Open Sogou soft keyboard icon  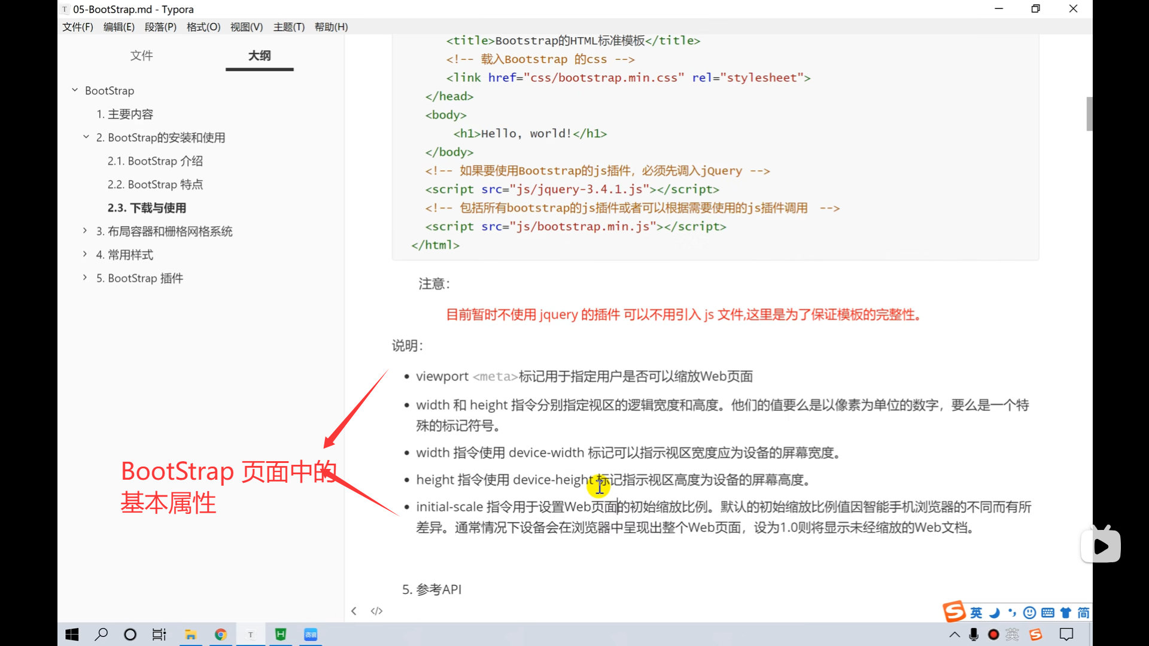1047,613
